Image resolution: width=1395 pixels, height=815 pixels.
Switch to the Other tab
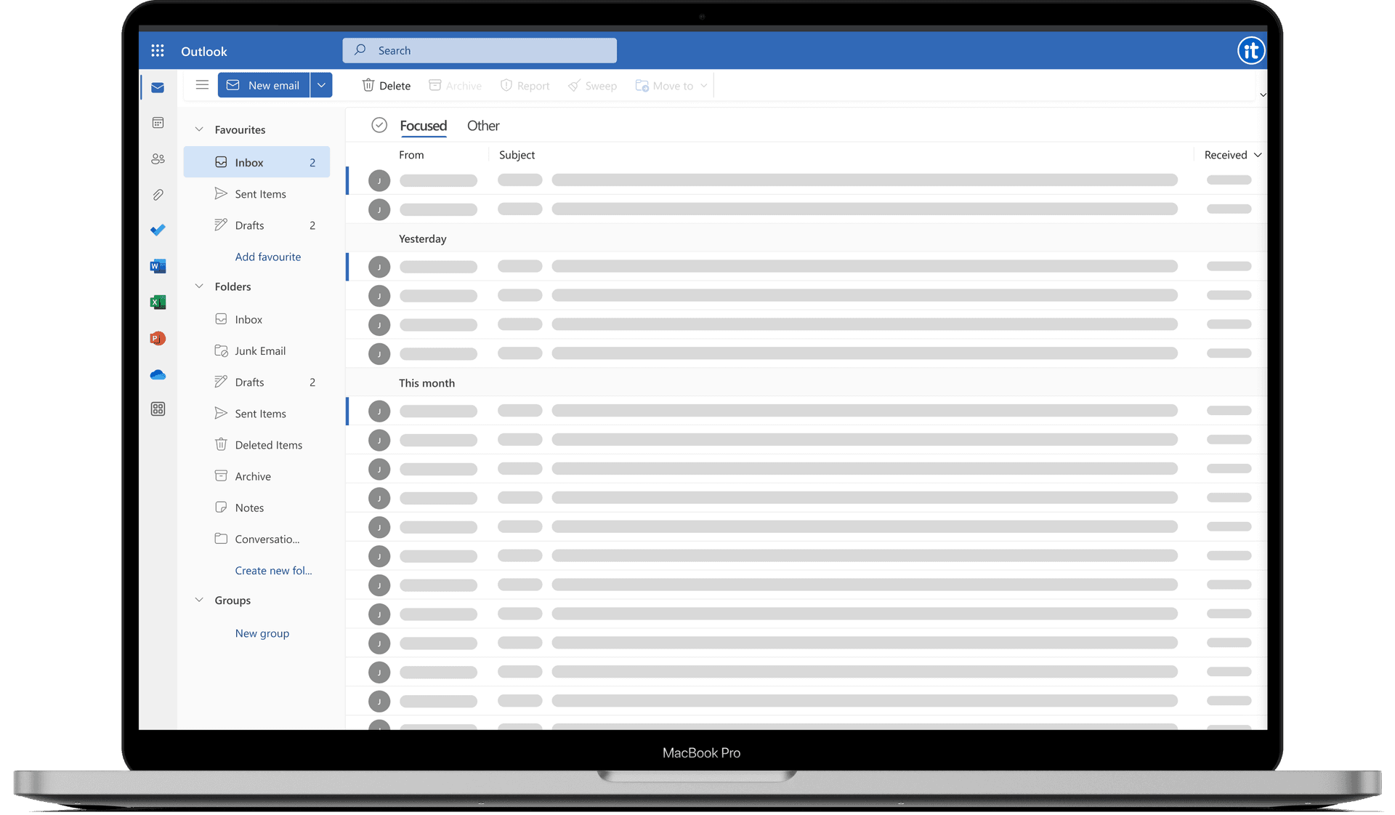483,126
